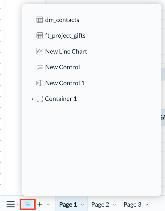Viewport: 165px width, 211px height.
Task: Click the dashed container icon
Action: pos(40,99)
